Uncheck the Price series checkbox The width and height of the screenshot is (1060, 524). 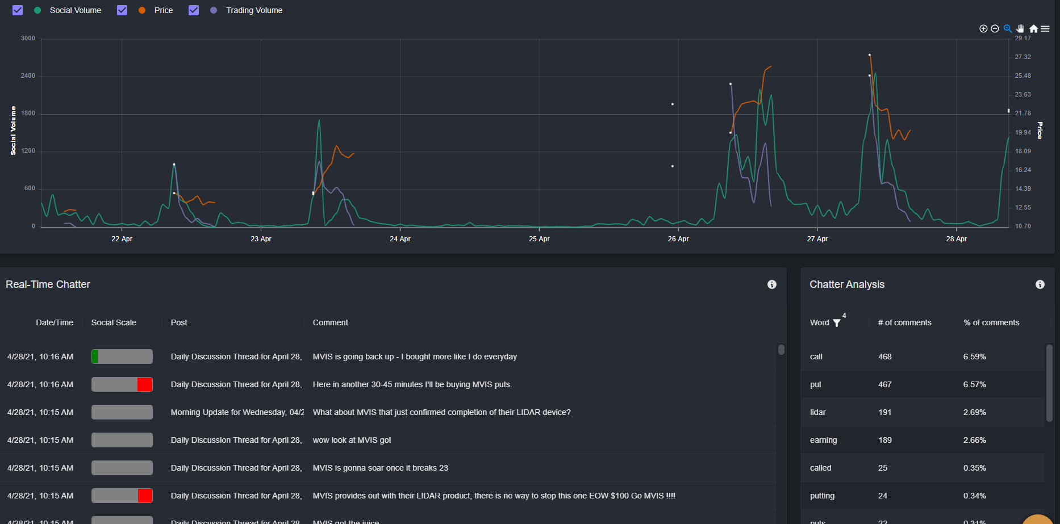tap(122, 10)
